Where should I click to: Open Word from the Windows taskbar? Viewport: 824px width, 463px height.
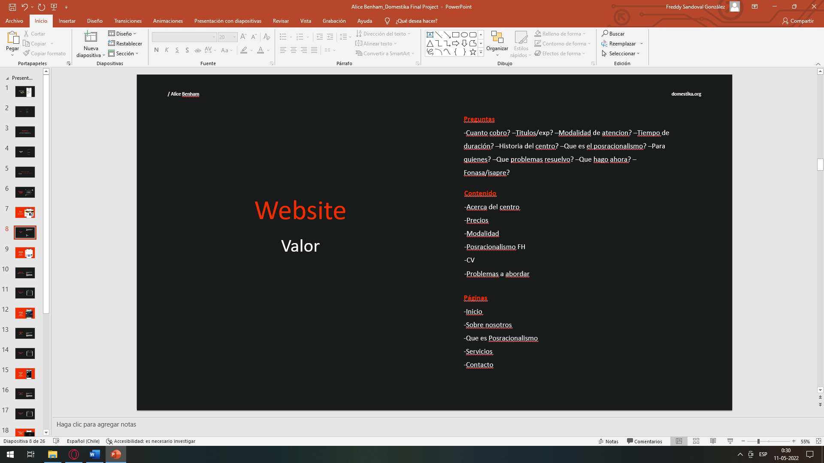pyautogui.click(x=94, y=454)
